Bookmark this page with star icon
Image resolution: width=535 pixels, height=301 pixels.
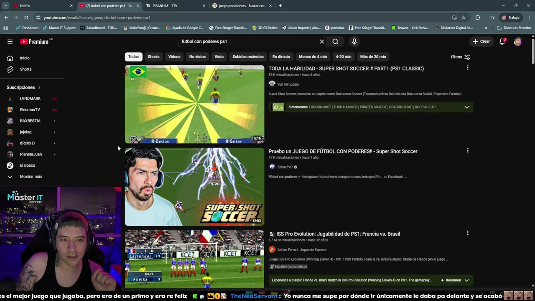(x=464, y=18)
